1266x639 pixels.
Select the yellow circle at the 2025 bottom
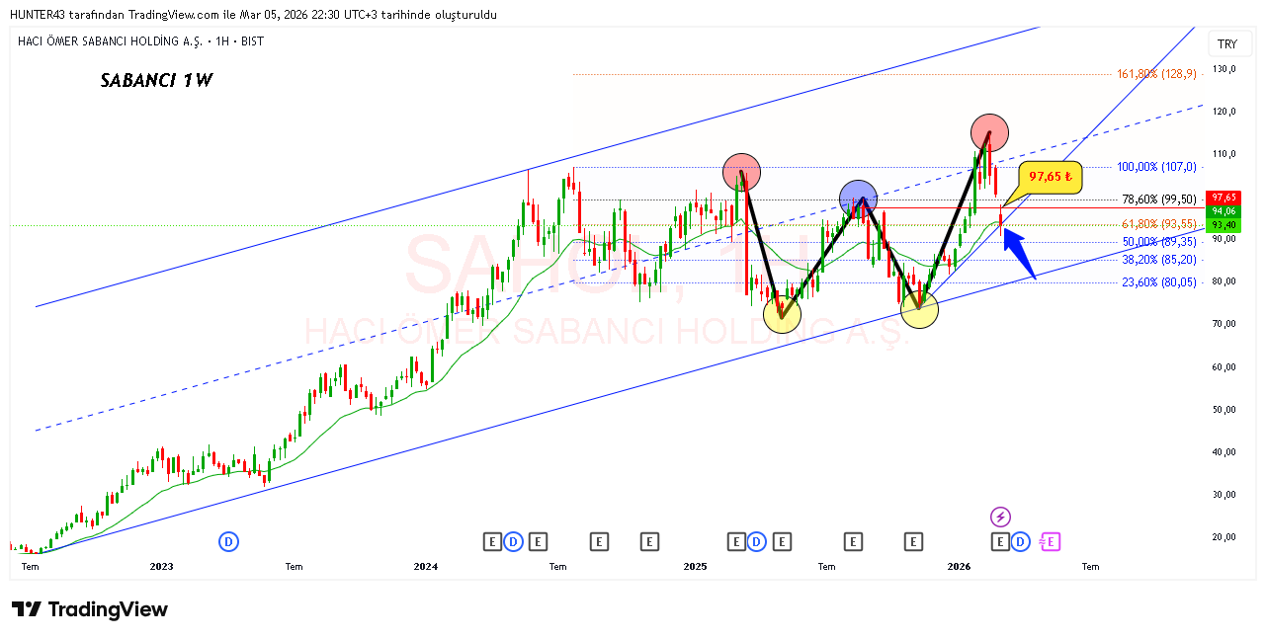[x=782, y=315]
